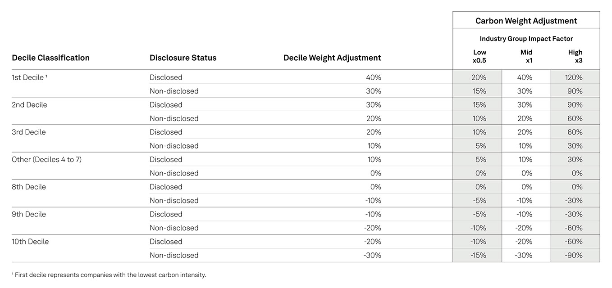Select the Industry Group Impact Factor subheading
This screenshot has height=288, width=612.
coord(526,39)
